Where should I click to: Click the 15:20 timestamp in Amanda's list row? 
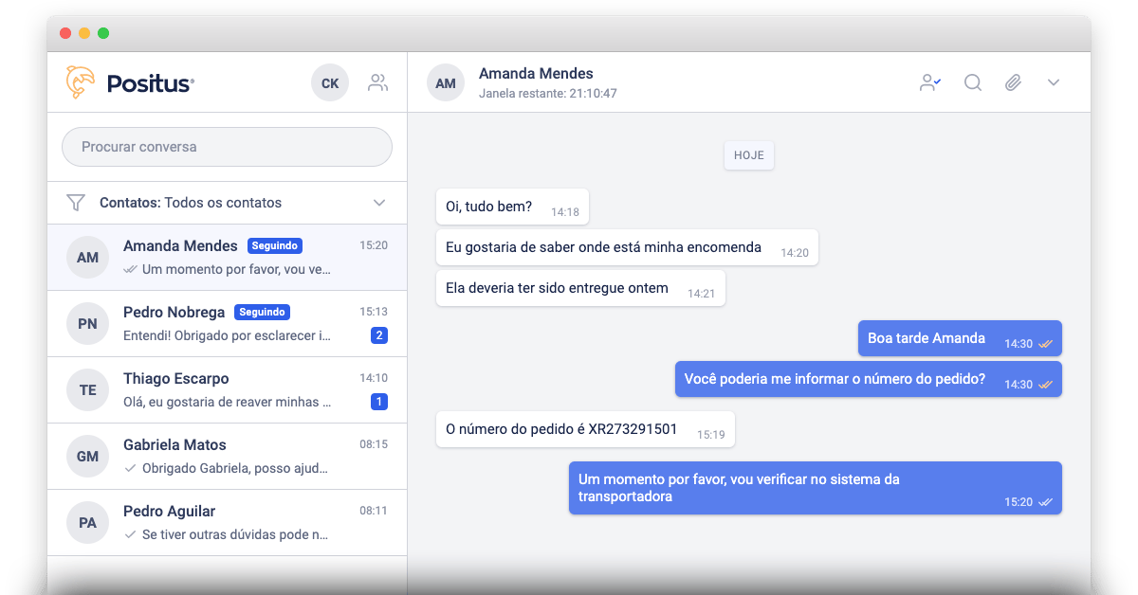374,245
